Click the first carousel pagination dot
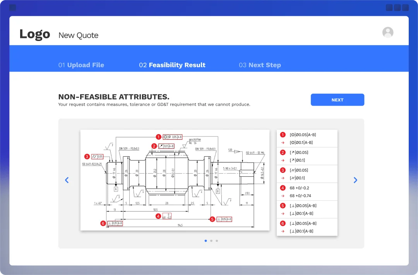418x275 pixels. point(206,241)
